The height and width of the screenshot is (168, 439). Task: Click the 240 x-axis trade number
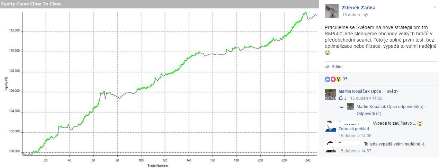tap(308, 160)
